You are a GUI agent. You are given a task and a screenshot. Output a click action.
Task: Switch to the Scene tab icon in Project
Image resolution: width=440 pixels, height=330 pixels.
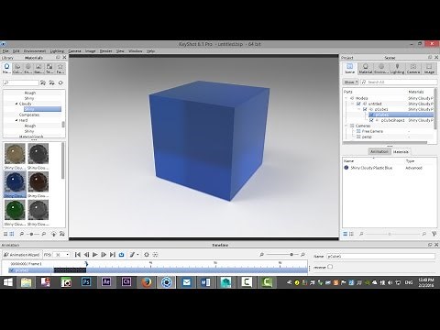click(349, 69)
